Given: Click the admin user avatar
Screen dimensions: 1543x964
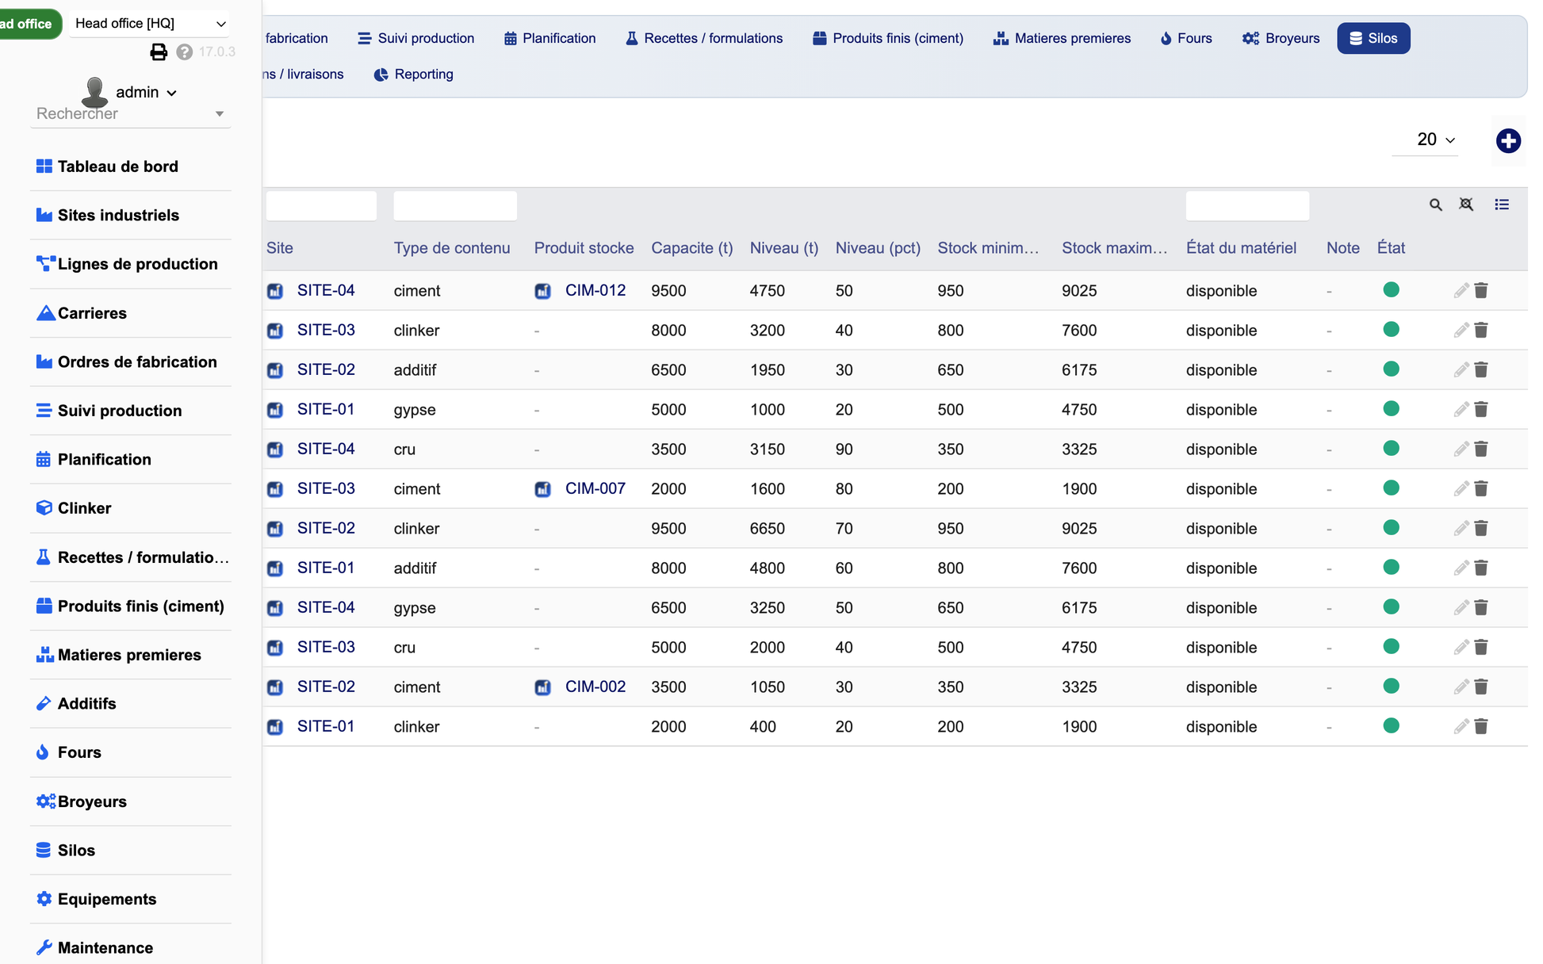Looking at the screenshot, I should click(x=95, y=92).
